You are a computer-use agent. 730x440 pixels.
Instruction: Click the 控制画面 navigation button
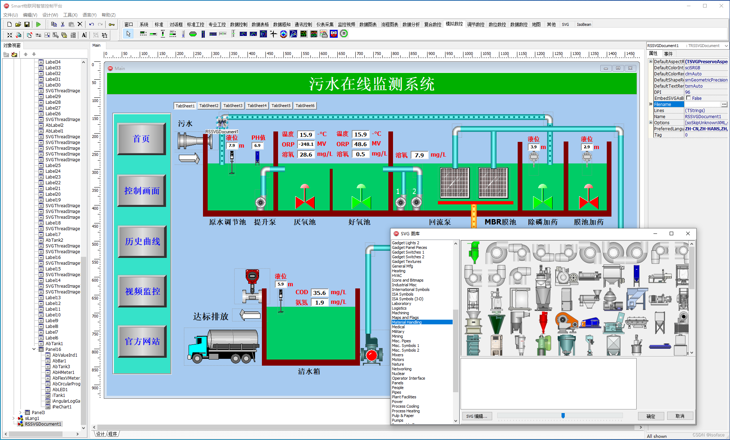pos(142,191)
